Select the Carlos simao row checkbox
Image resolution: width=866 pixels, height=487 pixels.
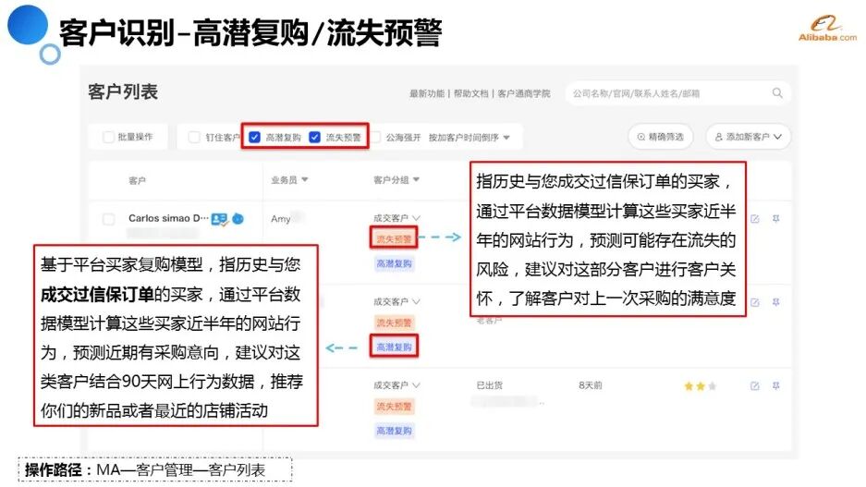(x=109, y=219)
